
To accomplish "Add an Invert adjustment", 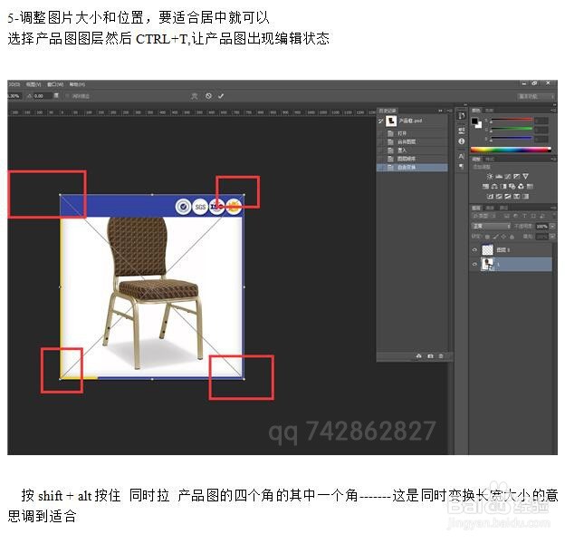I will [x=490, y=197].
